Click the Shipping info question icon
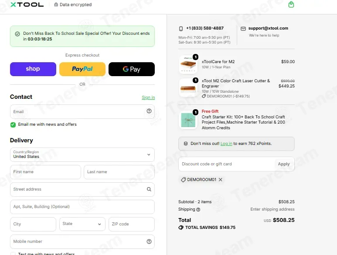The width and height of the screenshot is (337, 255). click(198, 210)
